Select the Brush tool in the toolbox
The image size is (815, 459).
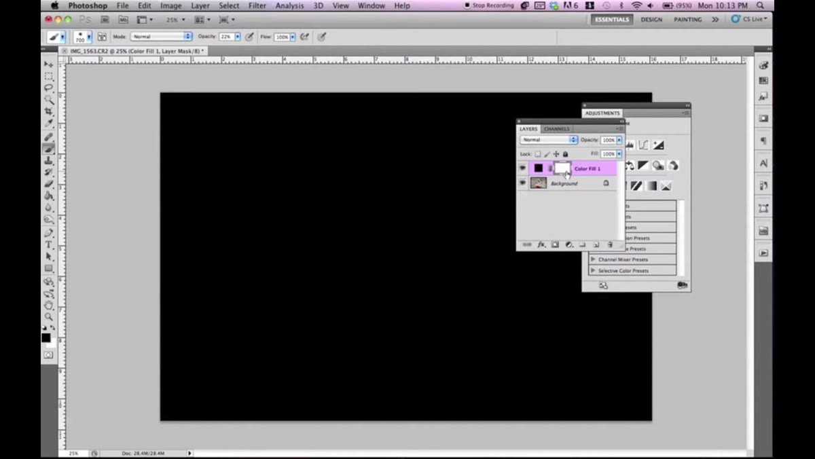(x=49, y=149)
